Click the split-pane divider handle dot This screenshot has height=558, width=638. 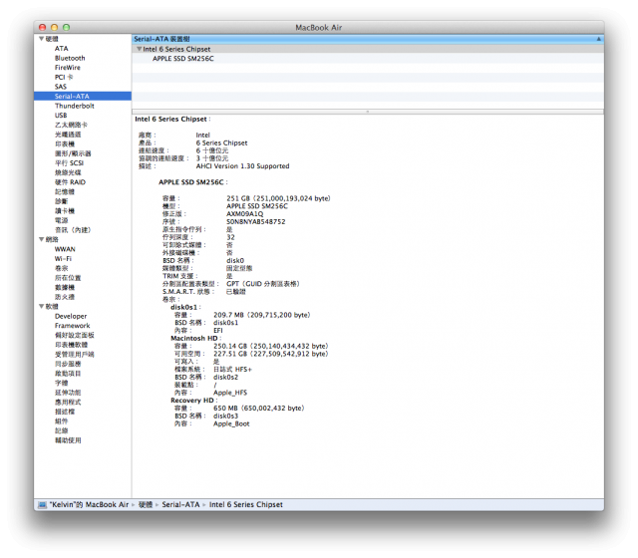pos(368,112)
